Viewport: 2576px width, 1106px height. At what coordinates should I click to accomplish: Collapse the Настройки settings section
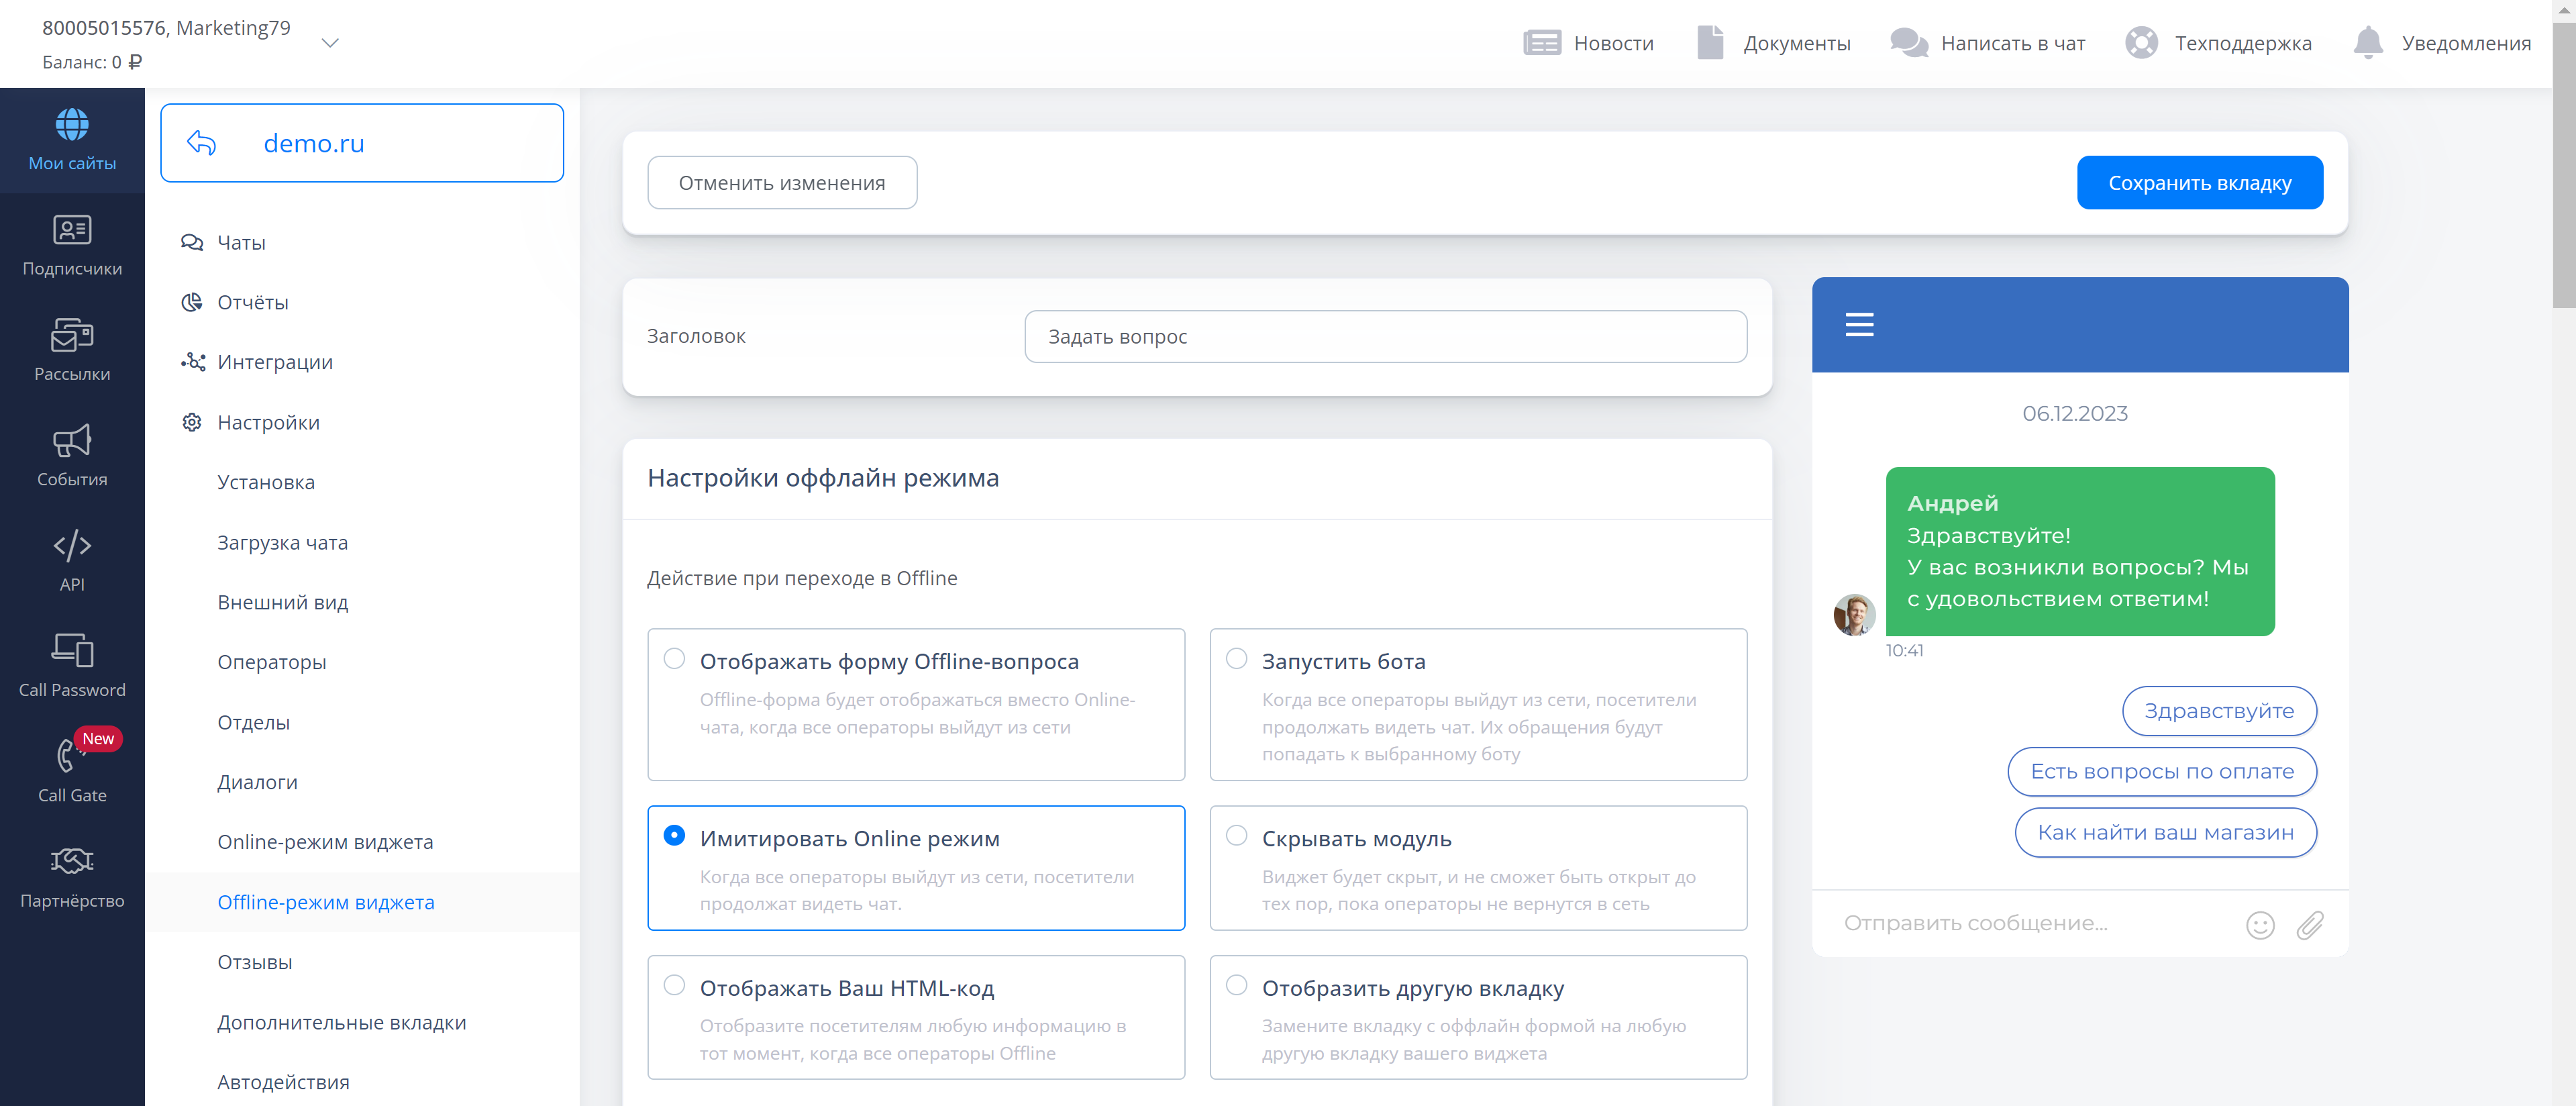click(x=268, y=422)
